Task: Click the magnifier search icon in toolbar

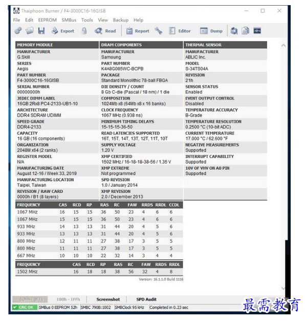Action: 234,31
